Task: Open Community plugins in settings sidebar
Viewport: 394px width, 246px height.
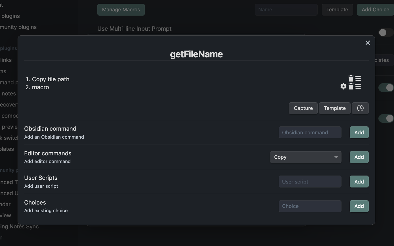Action: pyautogui.click(x=19, y=27)
